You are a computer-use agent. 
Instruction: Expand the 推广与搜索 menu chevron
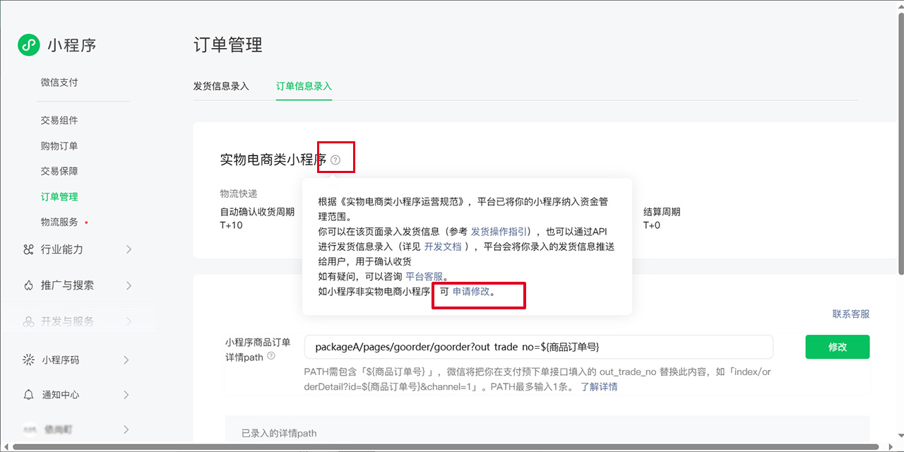point(128,285)
